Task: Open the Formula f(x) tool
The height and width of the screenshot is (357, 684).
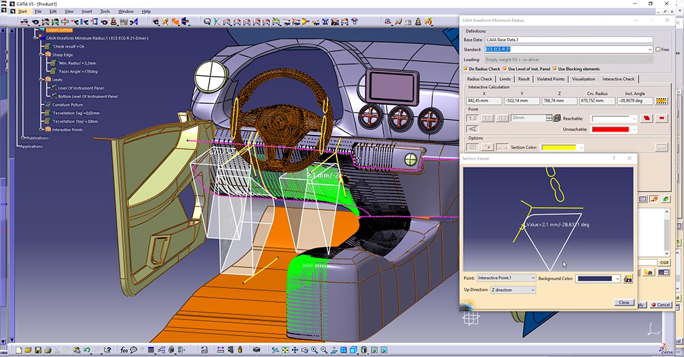Action: click(x=124, y=350)
